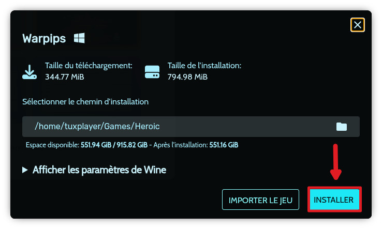Open the folder browser for install path
This screenshot has width=382, height=229.
342,127
